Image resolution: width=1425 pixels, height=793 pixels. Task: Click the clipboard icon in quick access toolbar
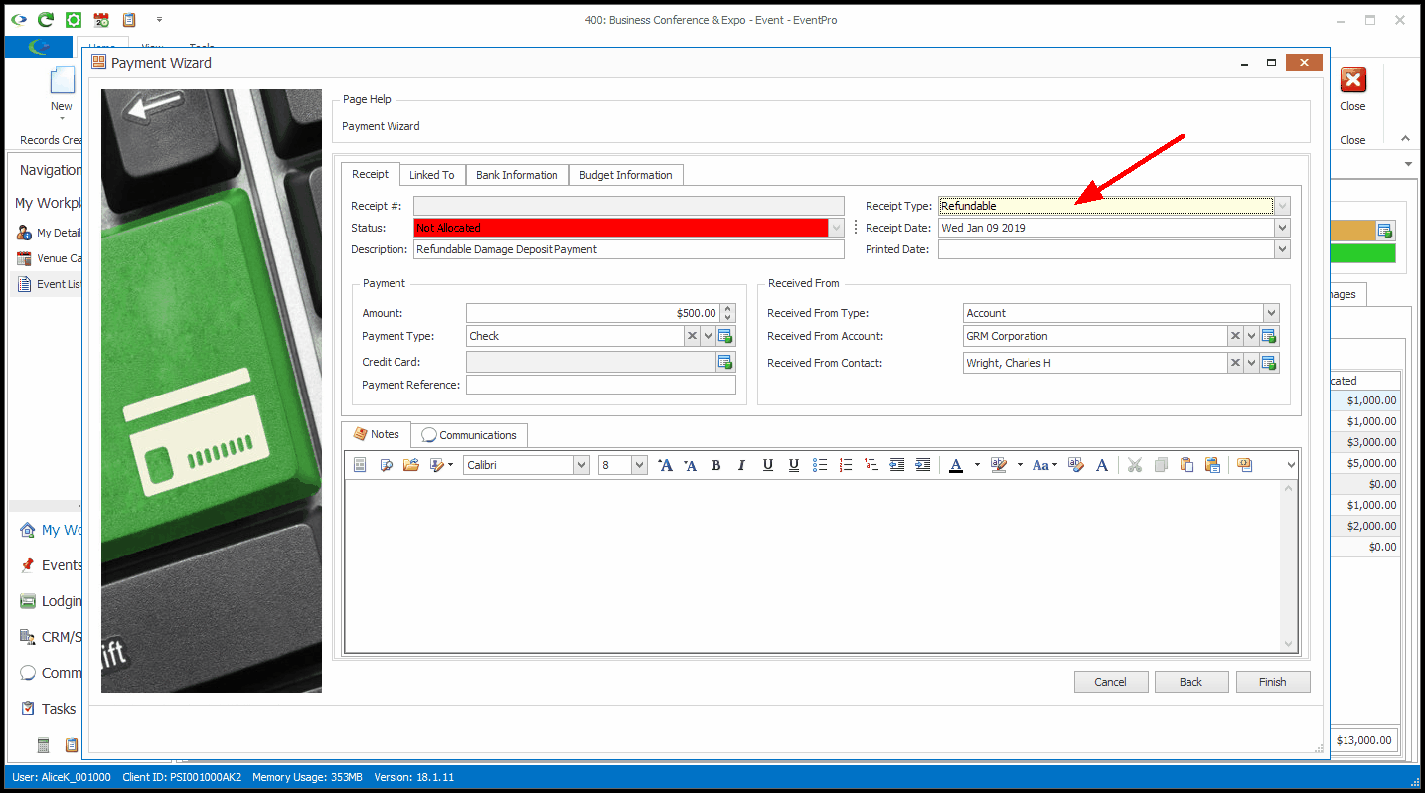point(129,19)
